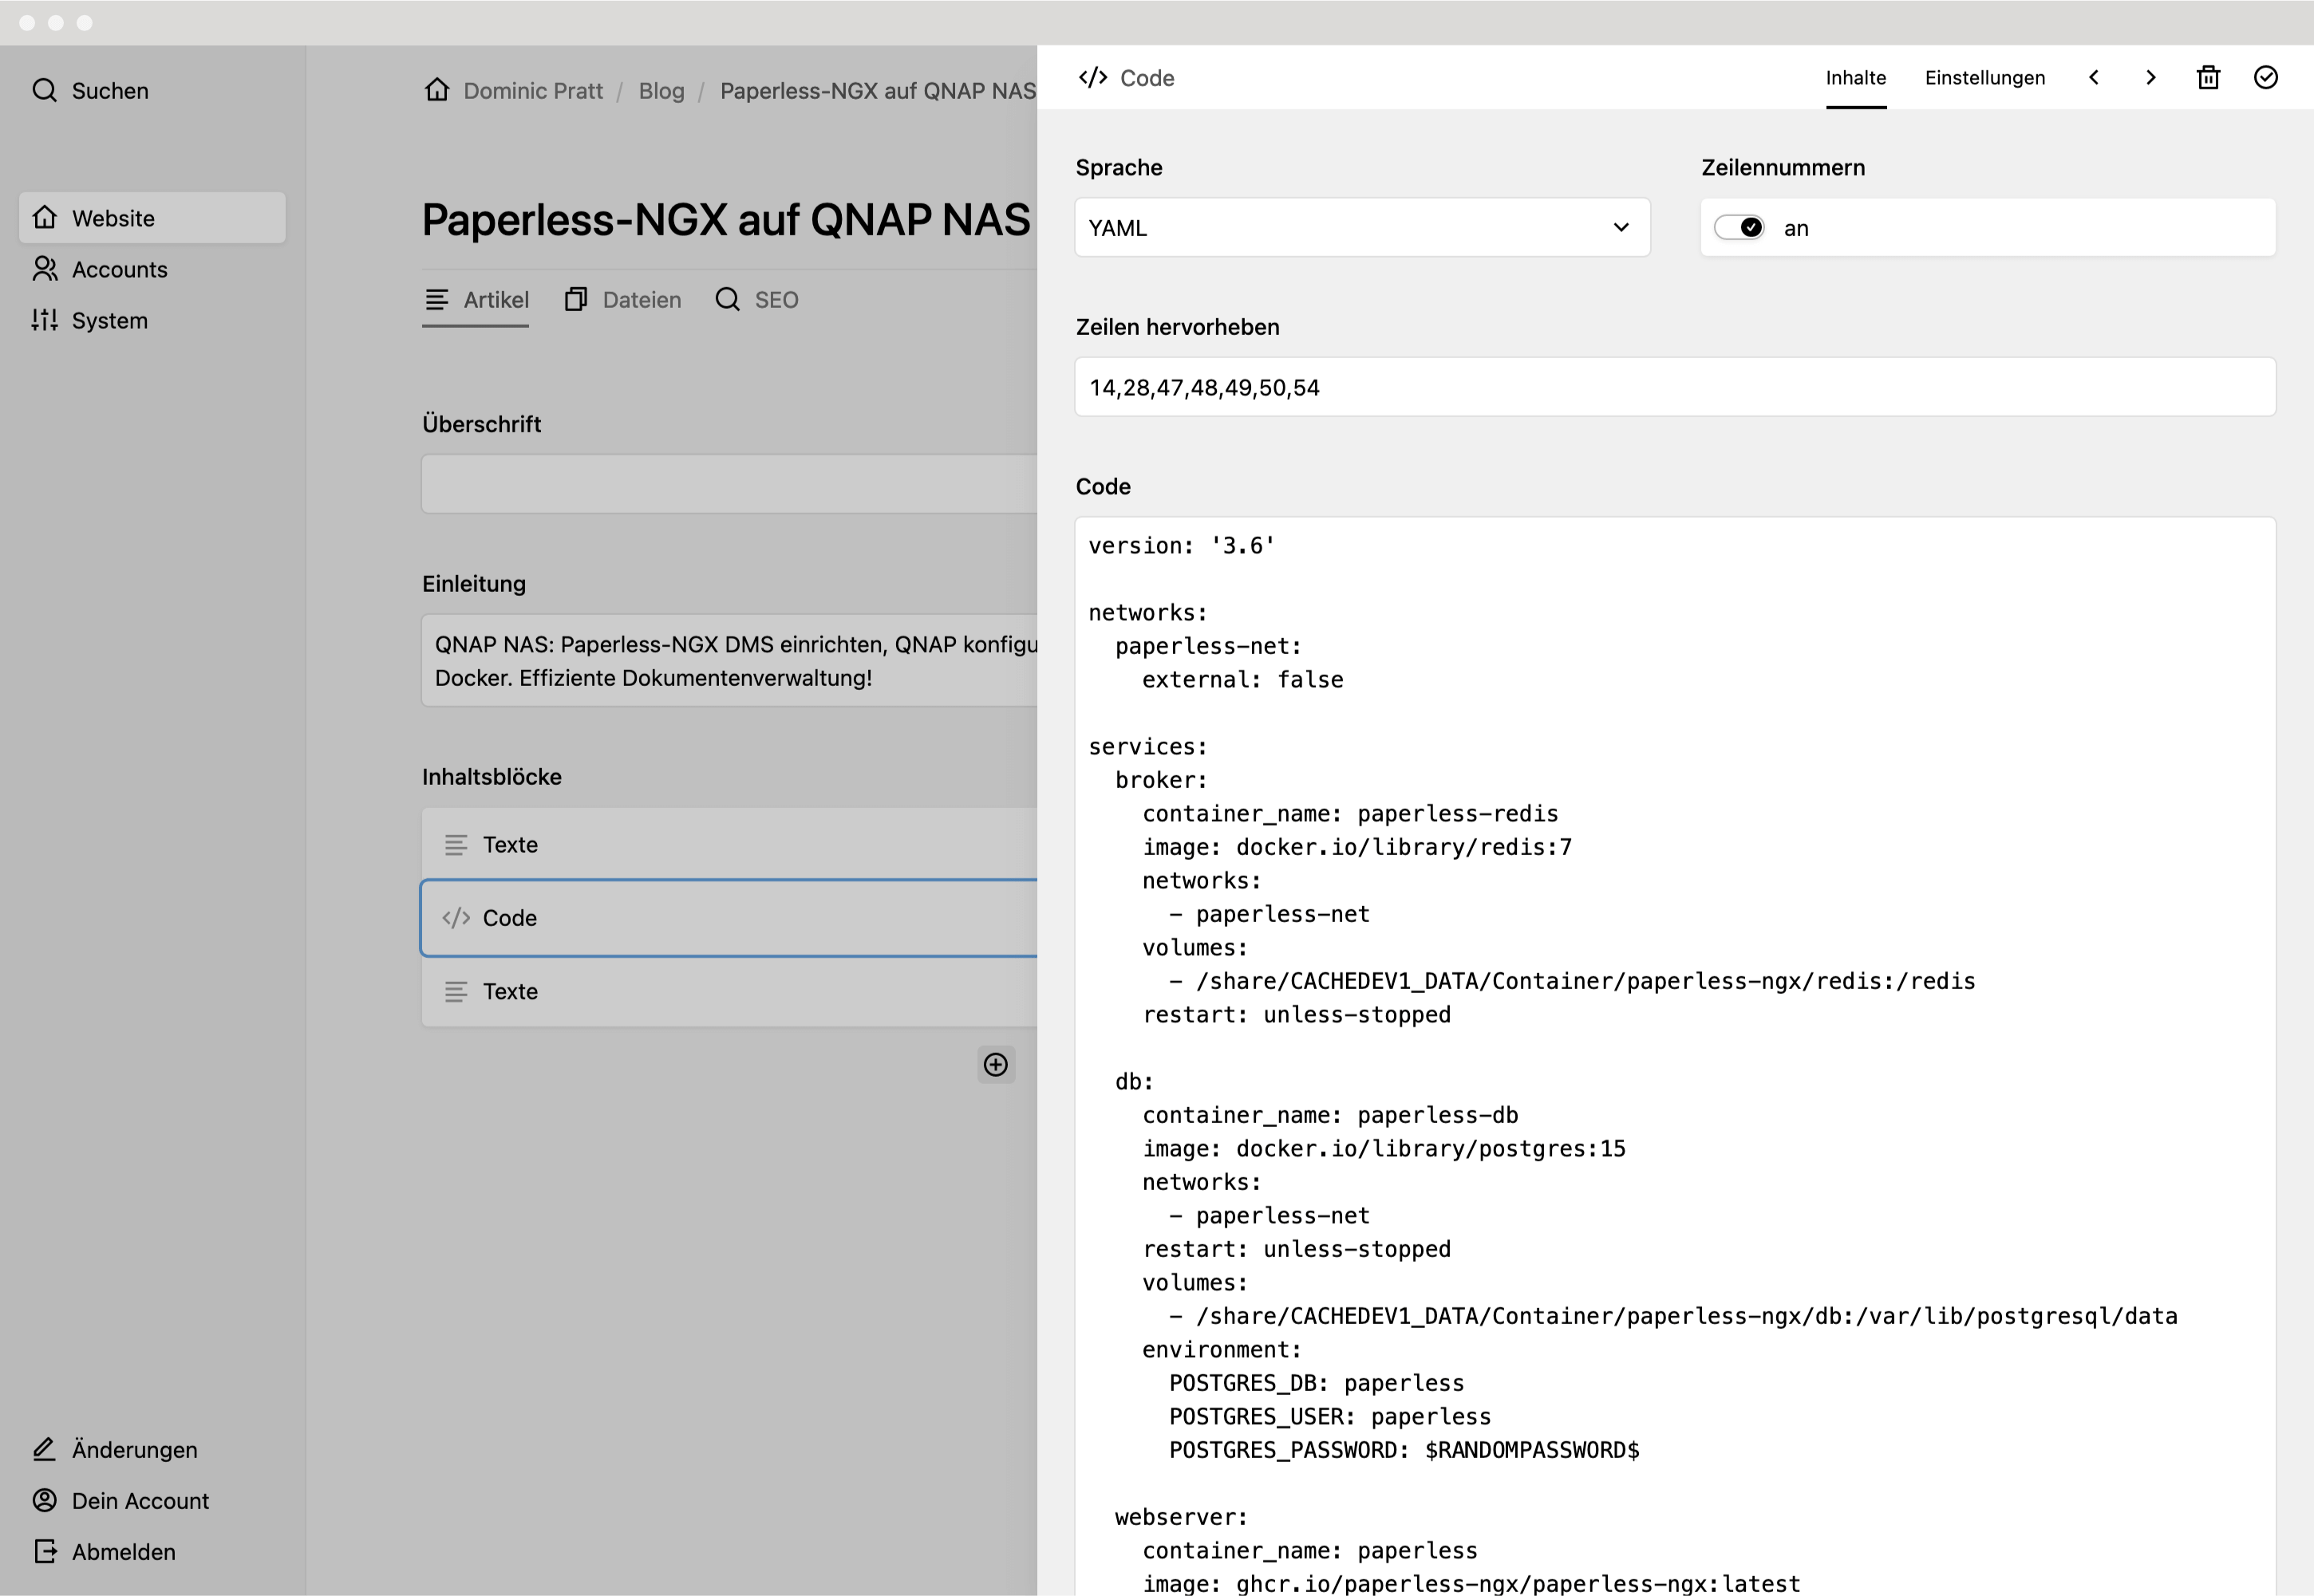The width and height of the screenshot is (2314, 1596).
Task: Click the "image: docker.io/library/redis:7" line
Action: 1356,847
